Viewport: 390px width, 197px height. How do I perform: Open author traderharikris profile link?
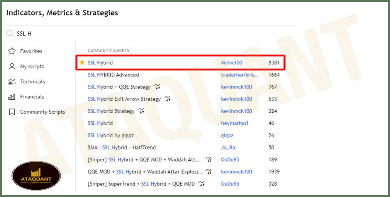tap(239, 75)
